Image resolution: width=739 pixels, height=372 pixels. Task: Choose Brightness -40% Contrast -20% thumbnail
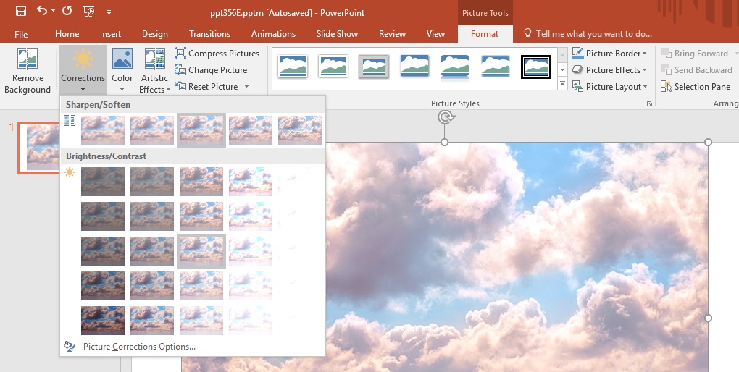103,216
